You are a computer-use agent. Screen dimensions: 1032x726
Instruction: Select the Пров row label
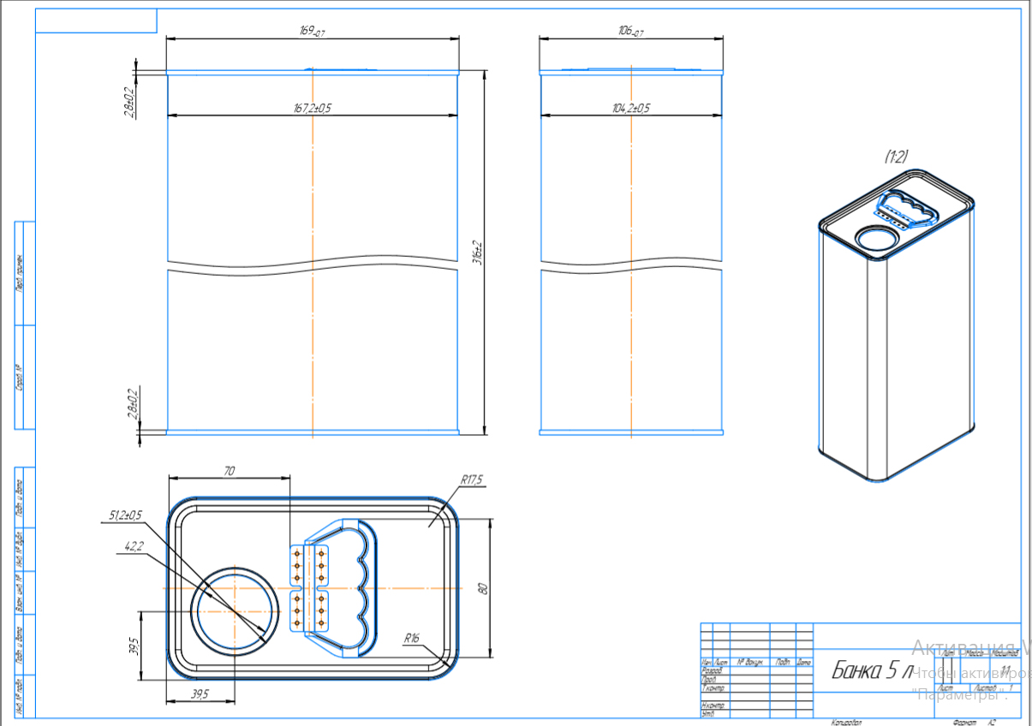tap(708, 680)
